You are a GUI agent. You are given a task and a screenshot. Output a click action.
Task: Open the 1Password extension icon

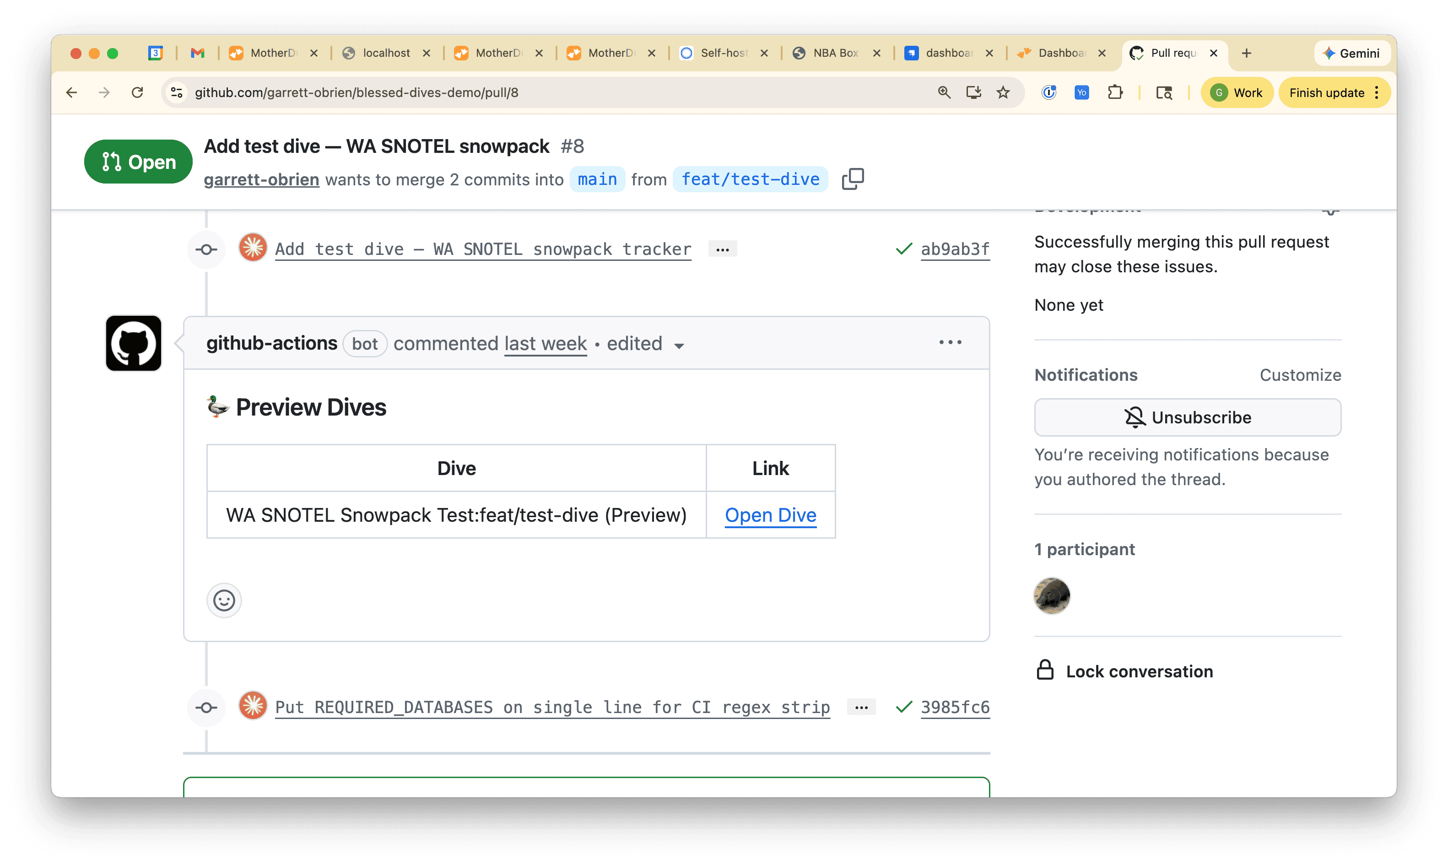1049,92
